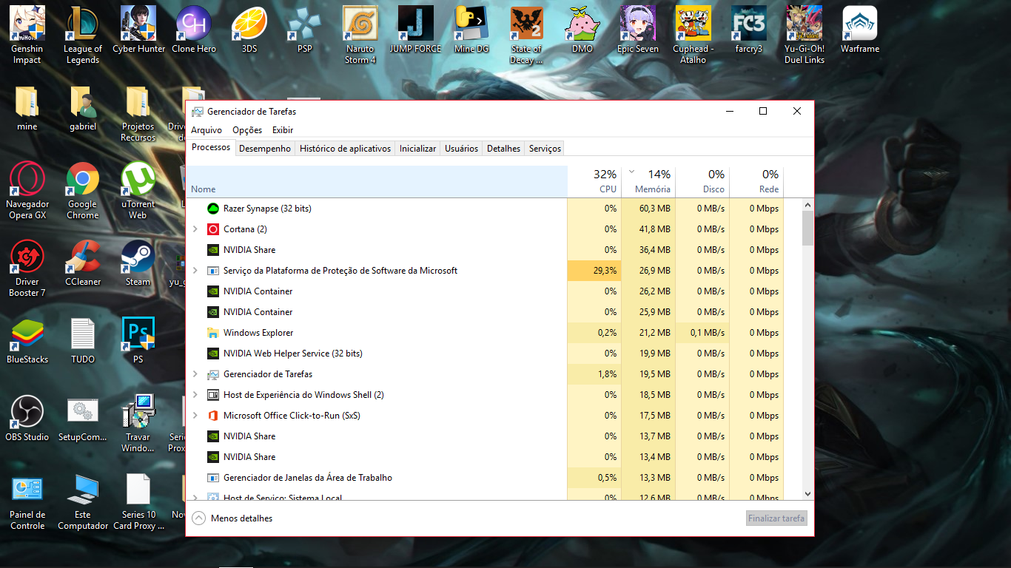Open the Arquivo menu
This screenshot has width=1011, height=568.
[x=206, y=130]
